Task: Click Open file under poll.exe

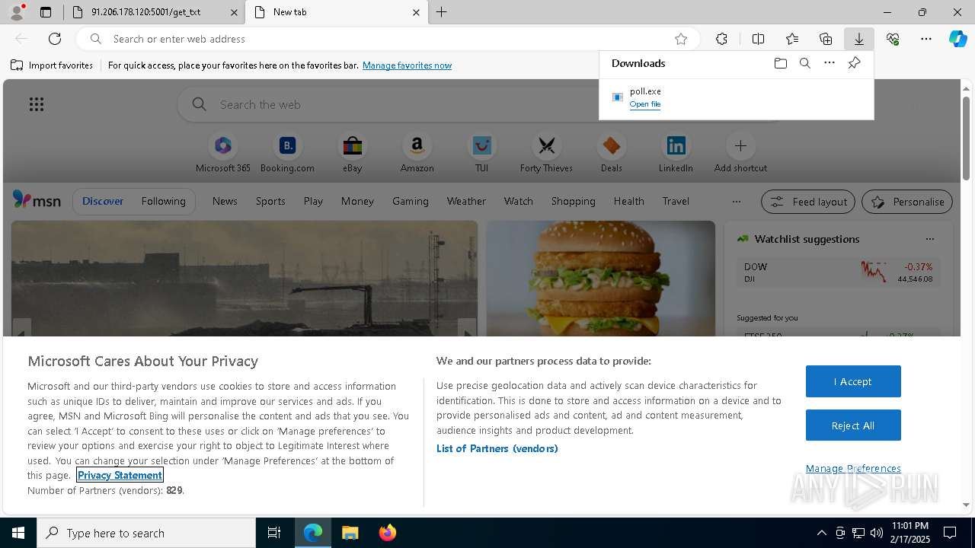Action: [644, 104]
